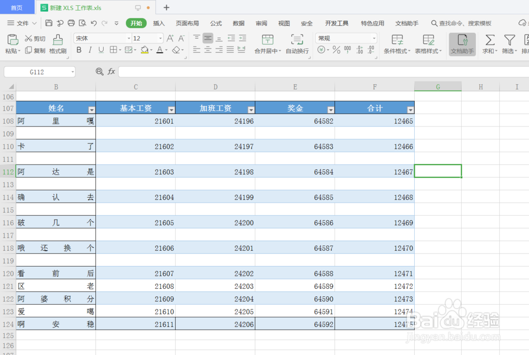This screenshot has width=529, height=355.
Task: Open filter dropdown for 加班工资 column
Action: point(251,110)
